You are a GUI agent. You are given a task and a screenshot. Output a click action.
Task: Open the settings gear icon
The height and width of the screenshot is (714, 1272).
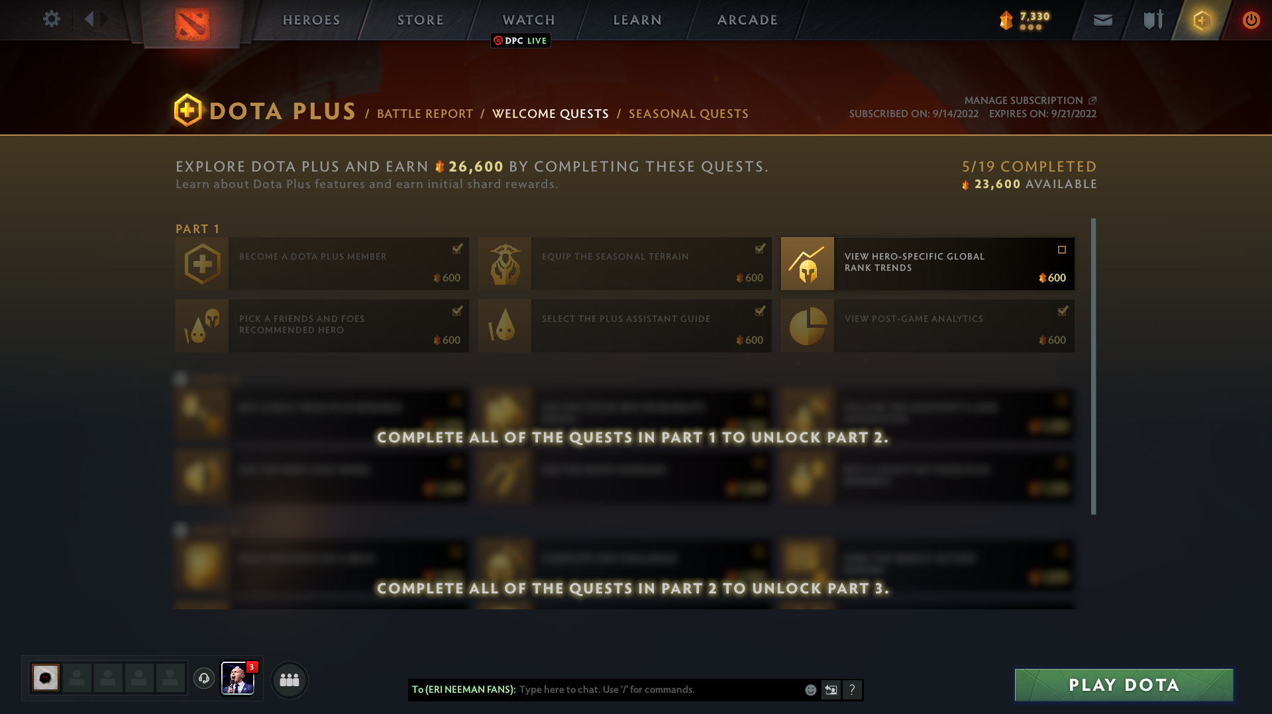[51, 19]
